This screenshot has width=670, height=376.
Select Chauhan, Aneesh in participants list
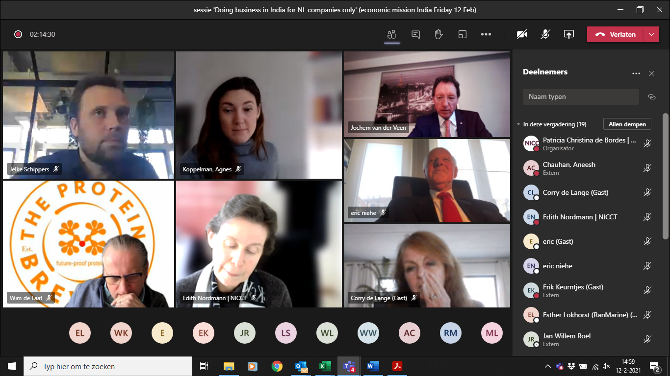click(569, 168)
